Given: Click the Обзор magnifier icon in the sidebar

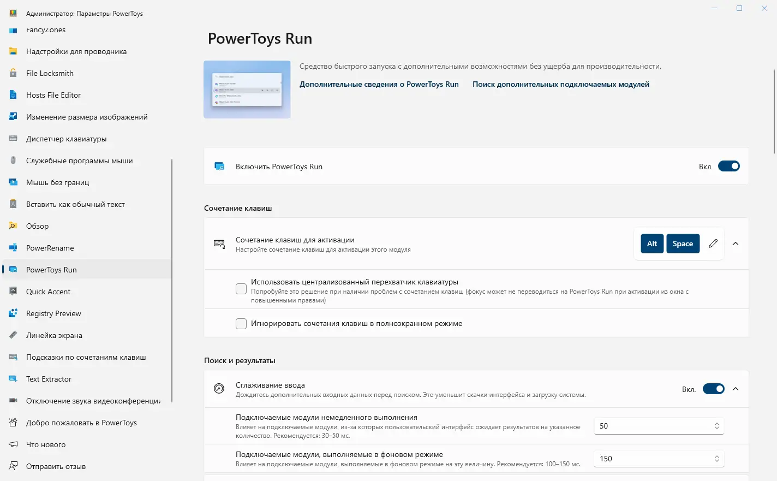Looking at the screenshot, I should point(13,226).
